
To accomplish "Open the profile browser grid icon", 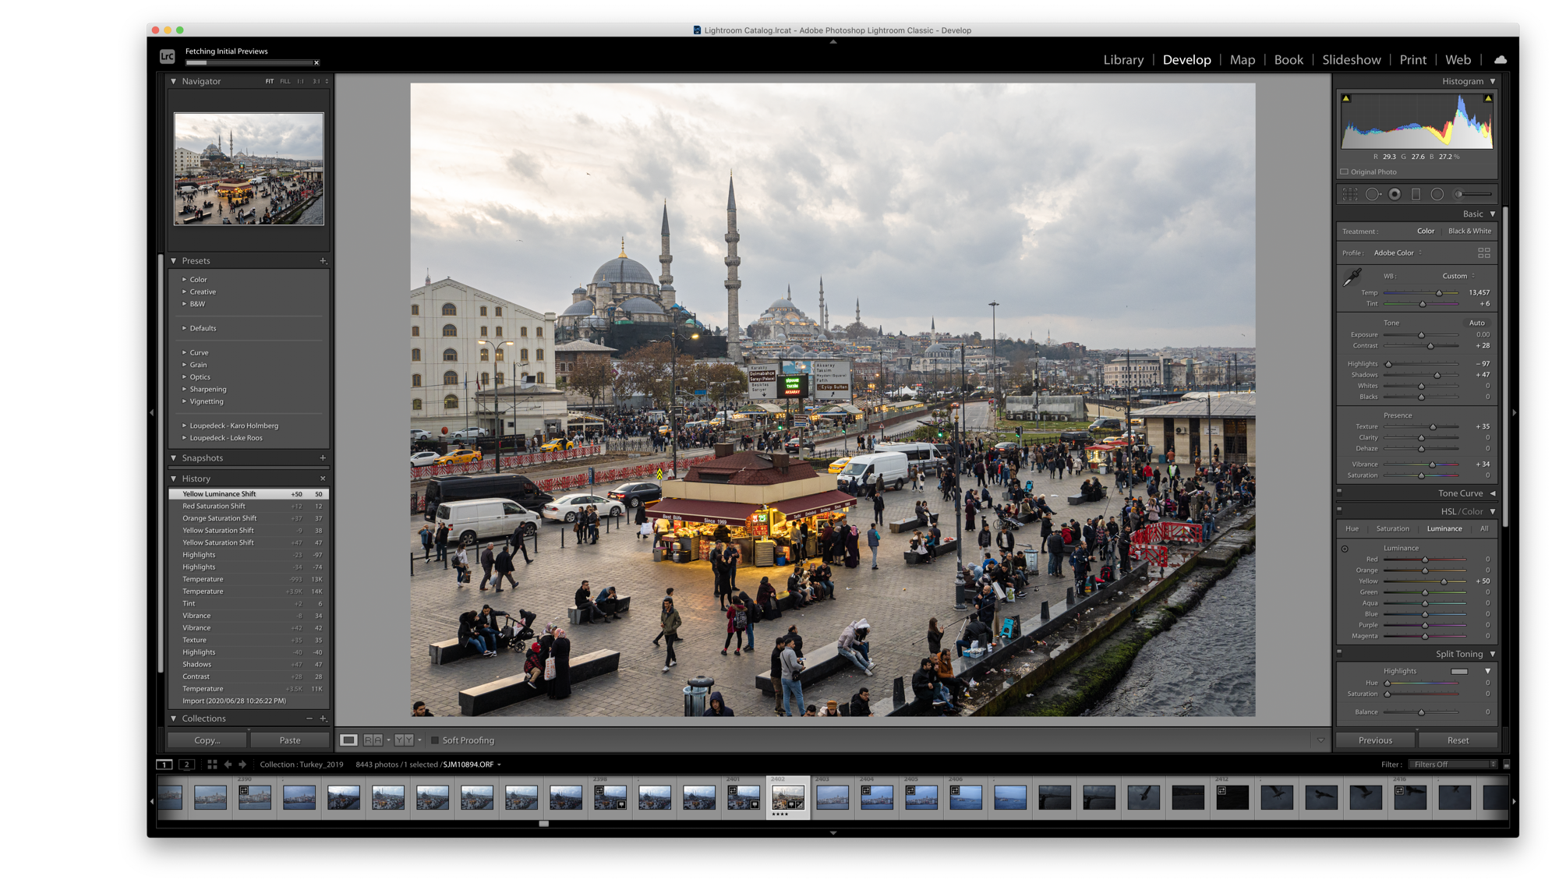I will pos(1483,253).
